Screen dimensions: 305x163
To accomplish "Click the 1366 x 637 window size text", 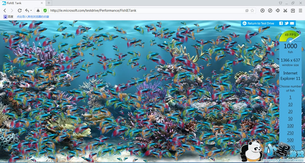I will pyautogui.click(x=290, y=60).
